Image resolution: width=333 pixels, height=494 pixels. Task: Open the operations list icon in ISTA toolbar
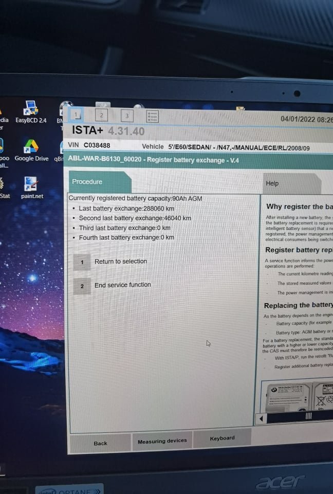152,116
